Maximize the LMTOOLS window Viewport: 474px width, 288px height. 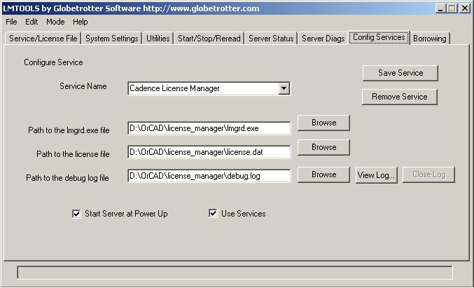pyautogui.click(x=452, y=8)
